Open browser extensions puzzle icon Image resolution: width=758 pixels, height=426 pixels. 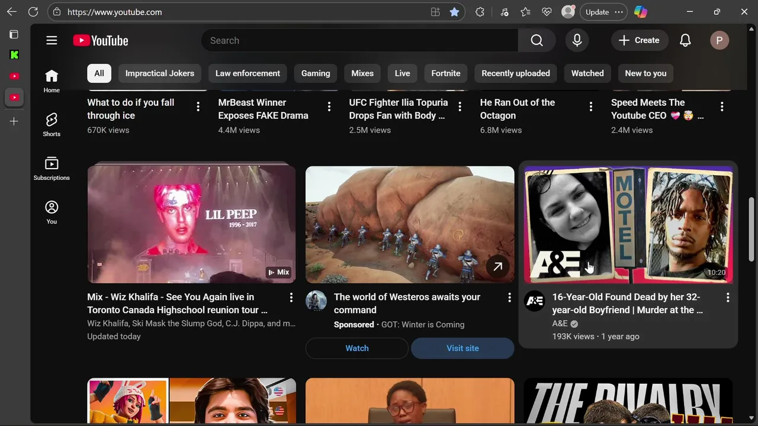(480, 12)
